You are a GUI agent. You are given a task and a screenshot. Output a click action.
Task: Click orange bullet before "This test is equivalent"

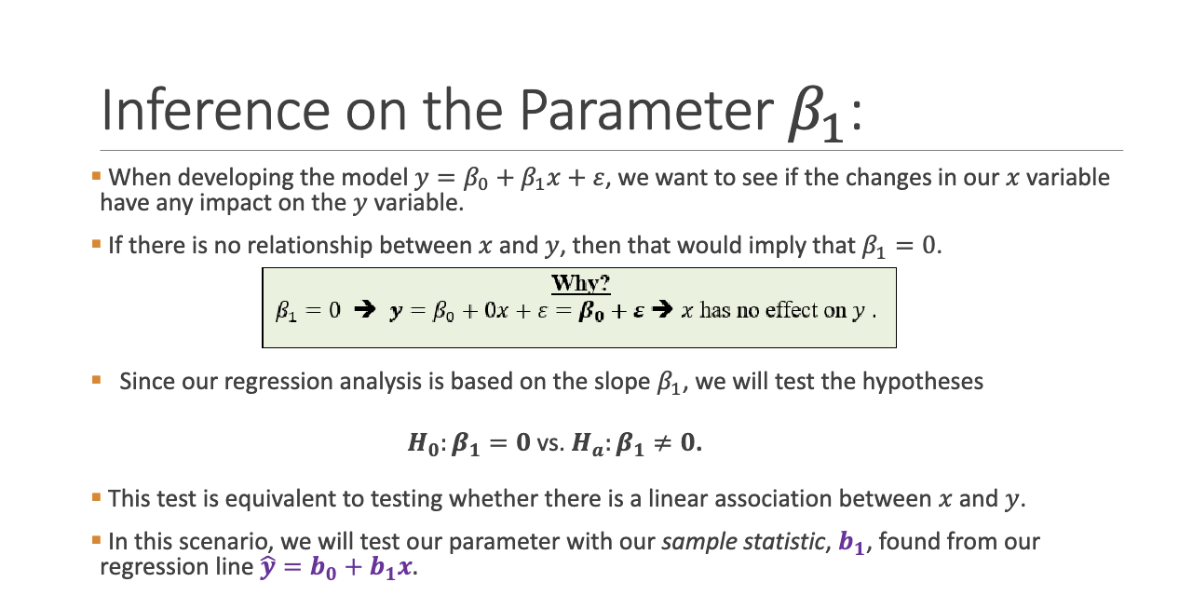click(97, 496)
